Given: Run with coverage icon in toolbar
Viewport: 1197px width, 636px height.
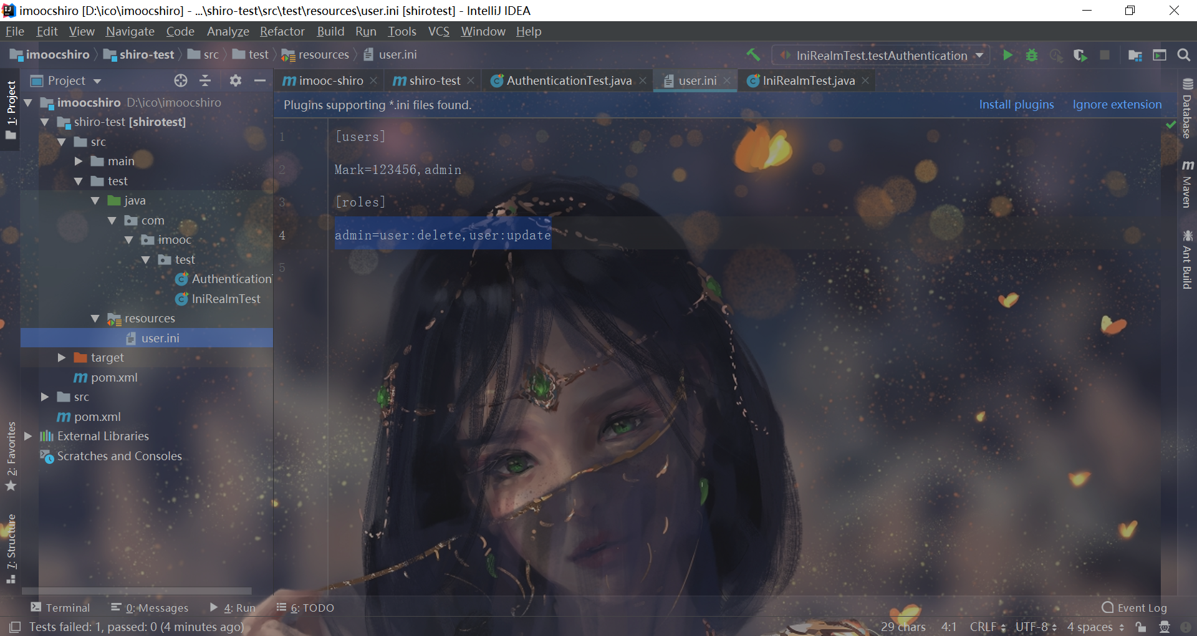Looking at the screenshot, I should [x=1080, y=55].
